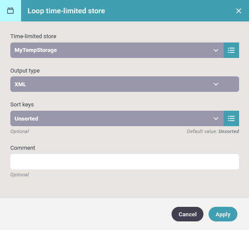The width and height of the screenshot is (249, 230).
Task: Click the Loop time-limited store title
Action: click(x=66, y=11)
